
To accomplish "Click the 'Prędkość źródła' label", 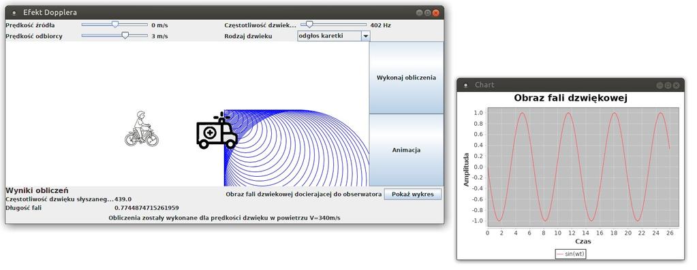I will pos(30,25).
